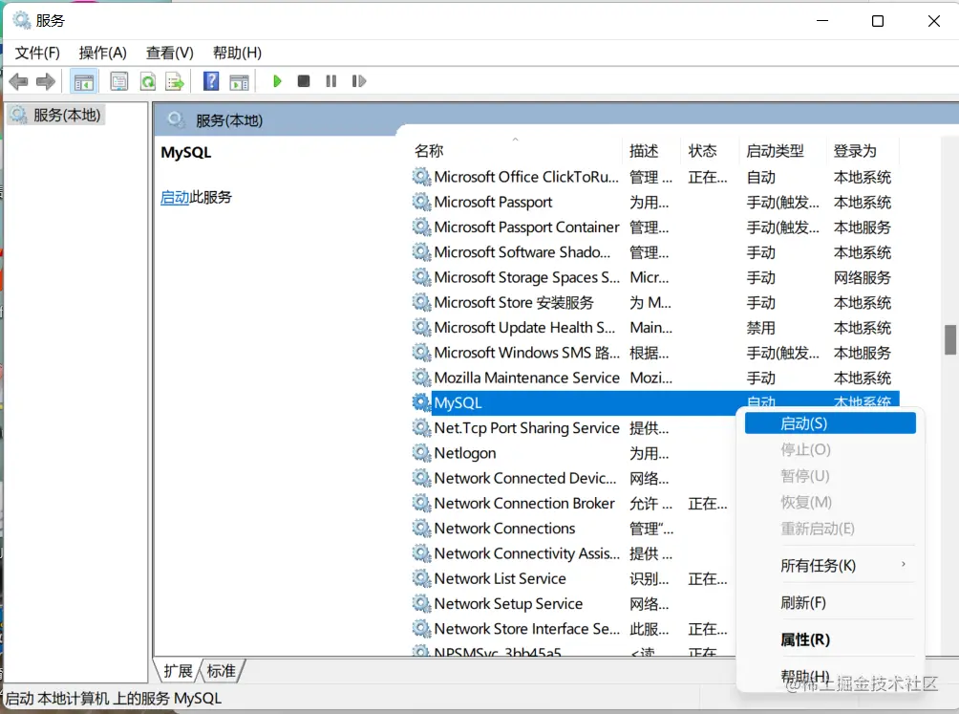Open the 查看(V) menu

[169, 54]
